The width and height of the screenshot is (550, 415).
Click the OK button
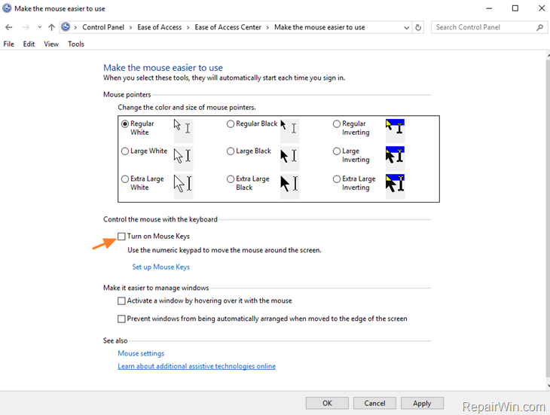coord(327,404)
